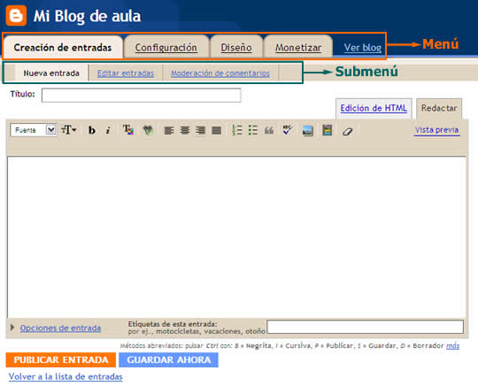The image size is (478, 386).
Task: Apply bold formatting
Action: (x=91, y=130)
